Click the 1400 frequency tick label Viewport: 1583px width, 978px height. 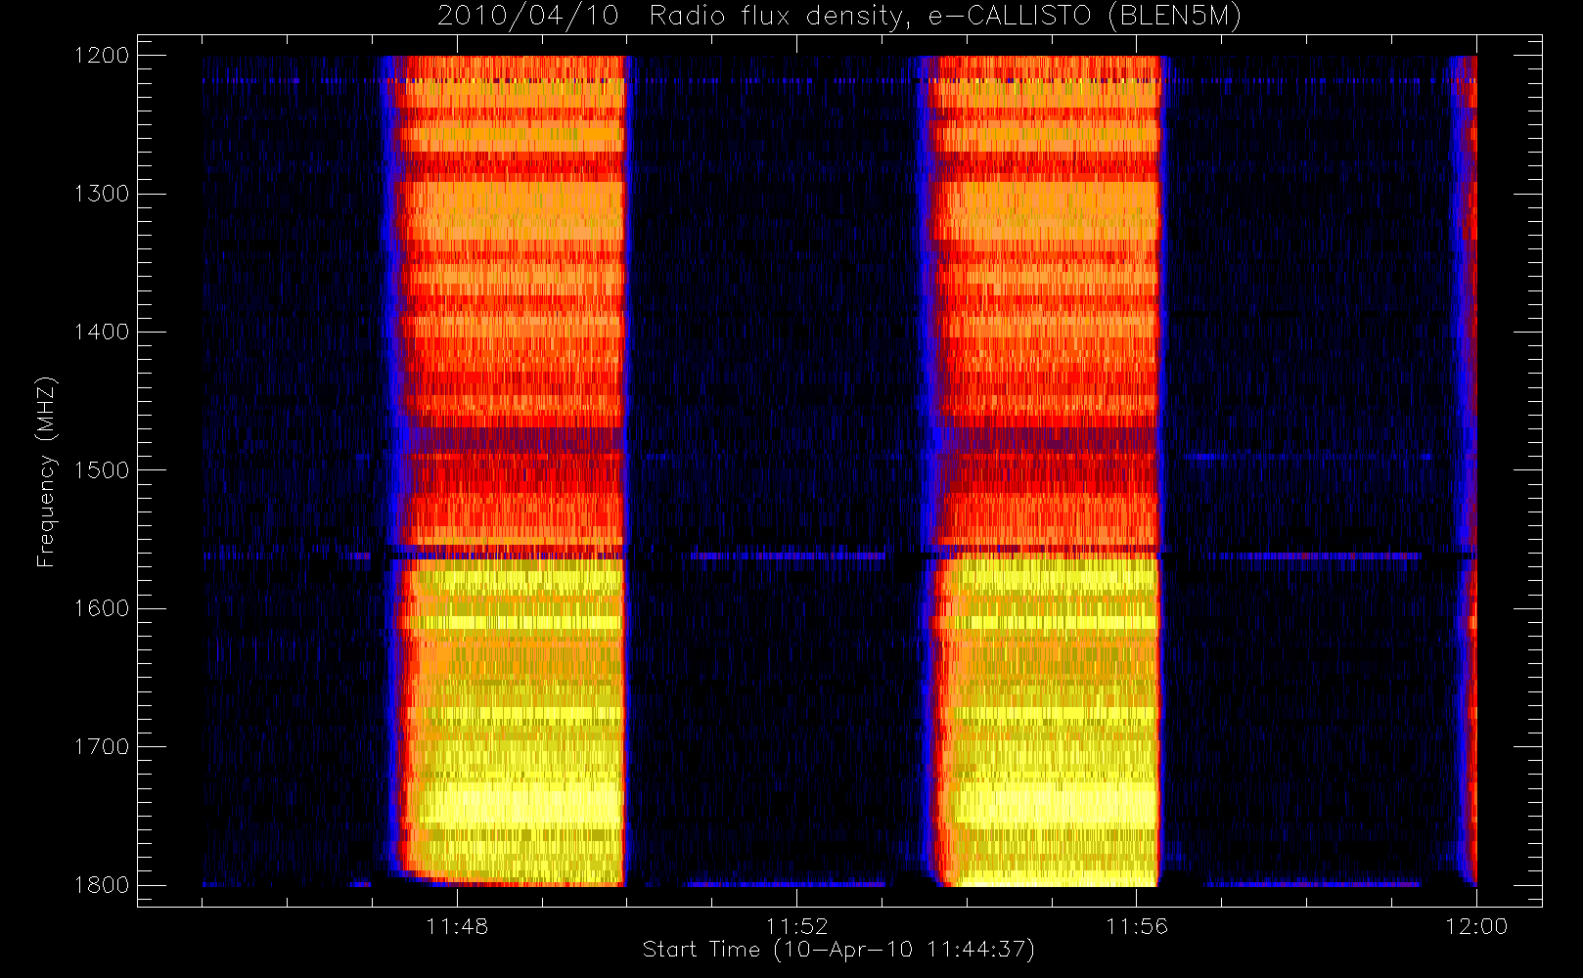click(x=102, y=332)
